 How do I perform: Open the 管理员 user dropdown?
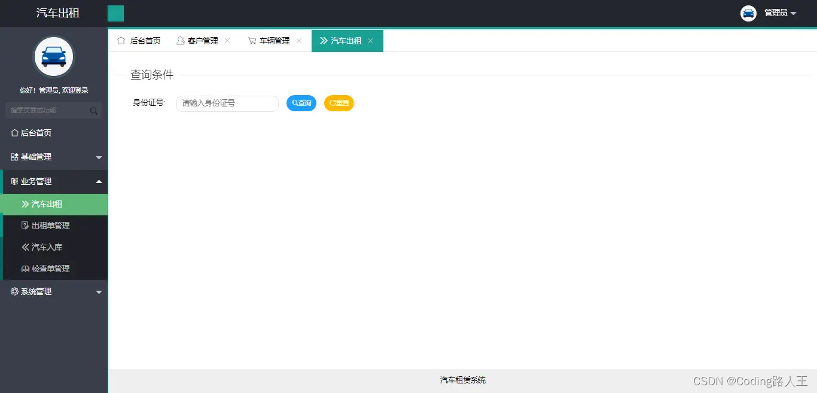point(780,13)
